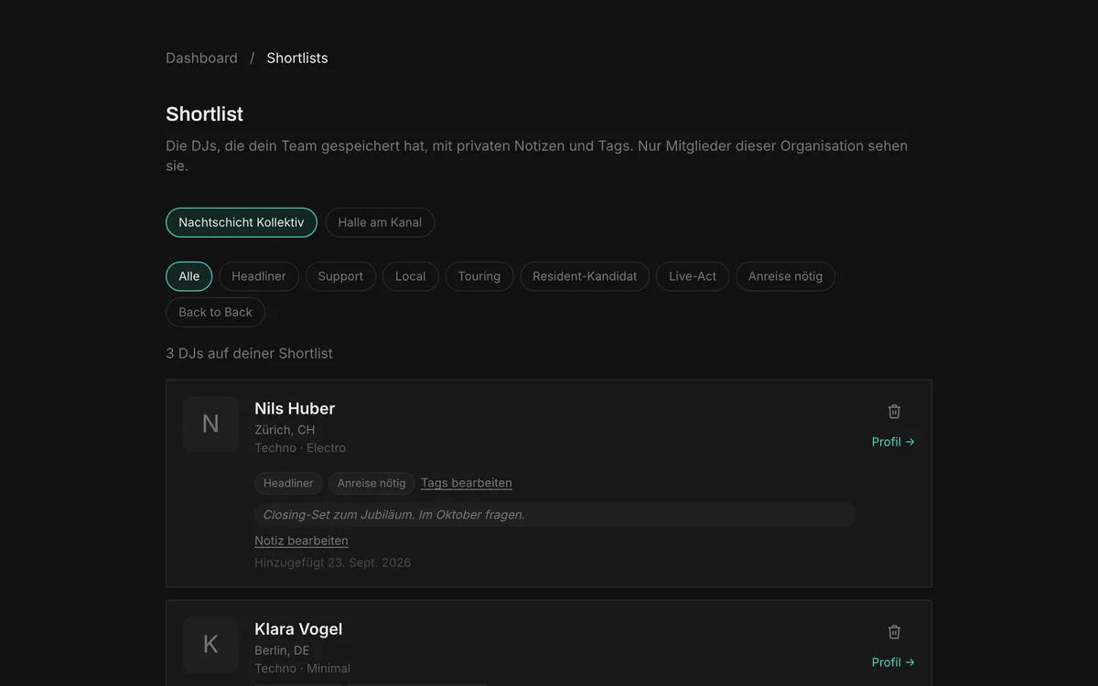Open the Dashboard breadcrumb link

point(201,58)
